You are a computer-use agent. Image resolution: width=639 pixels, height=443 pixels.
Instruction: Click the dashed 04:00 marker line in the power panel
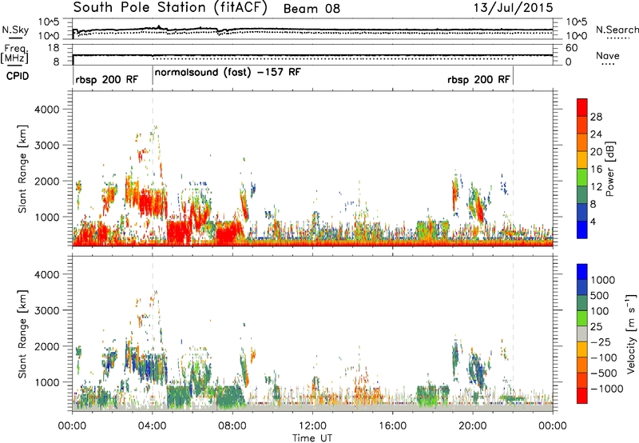pos(153,167)
